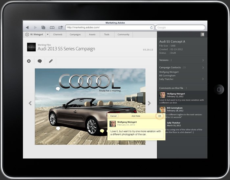230x180 pixels.
Task: Click the Audi logo campaign thumbnail
Action: (x=32, y=47)
